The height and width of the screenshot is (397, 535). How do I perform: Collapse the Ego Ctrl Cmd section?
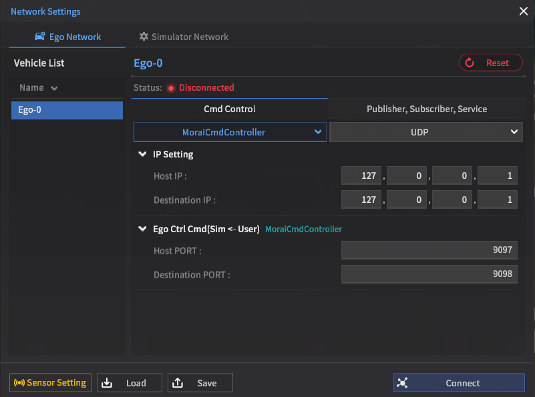142,229
